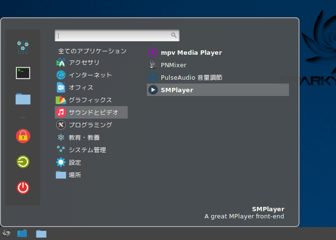Open the システム管理 category label

(x=87, y=150)
